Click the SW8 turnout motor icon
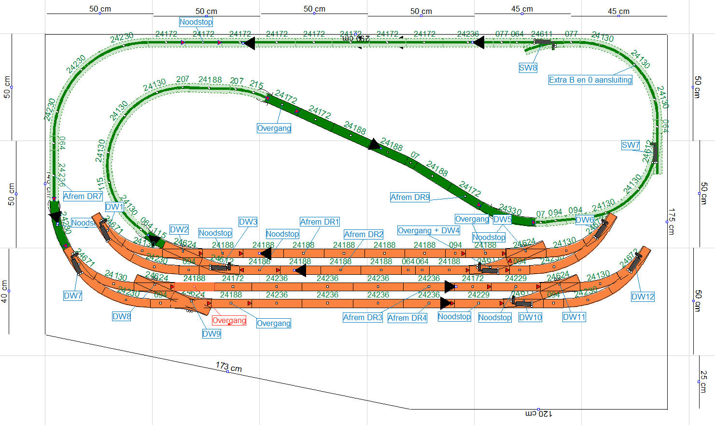The height and width of the screenshot is (425, 715). tap(545, 42)
